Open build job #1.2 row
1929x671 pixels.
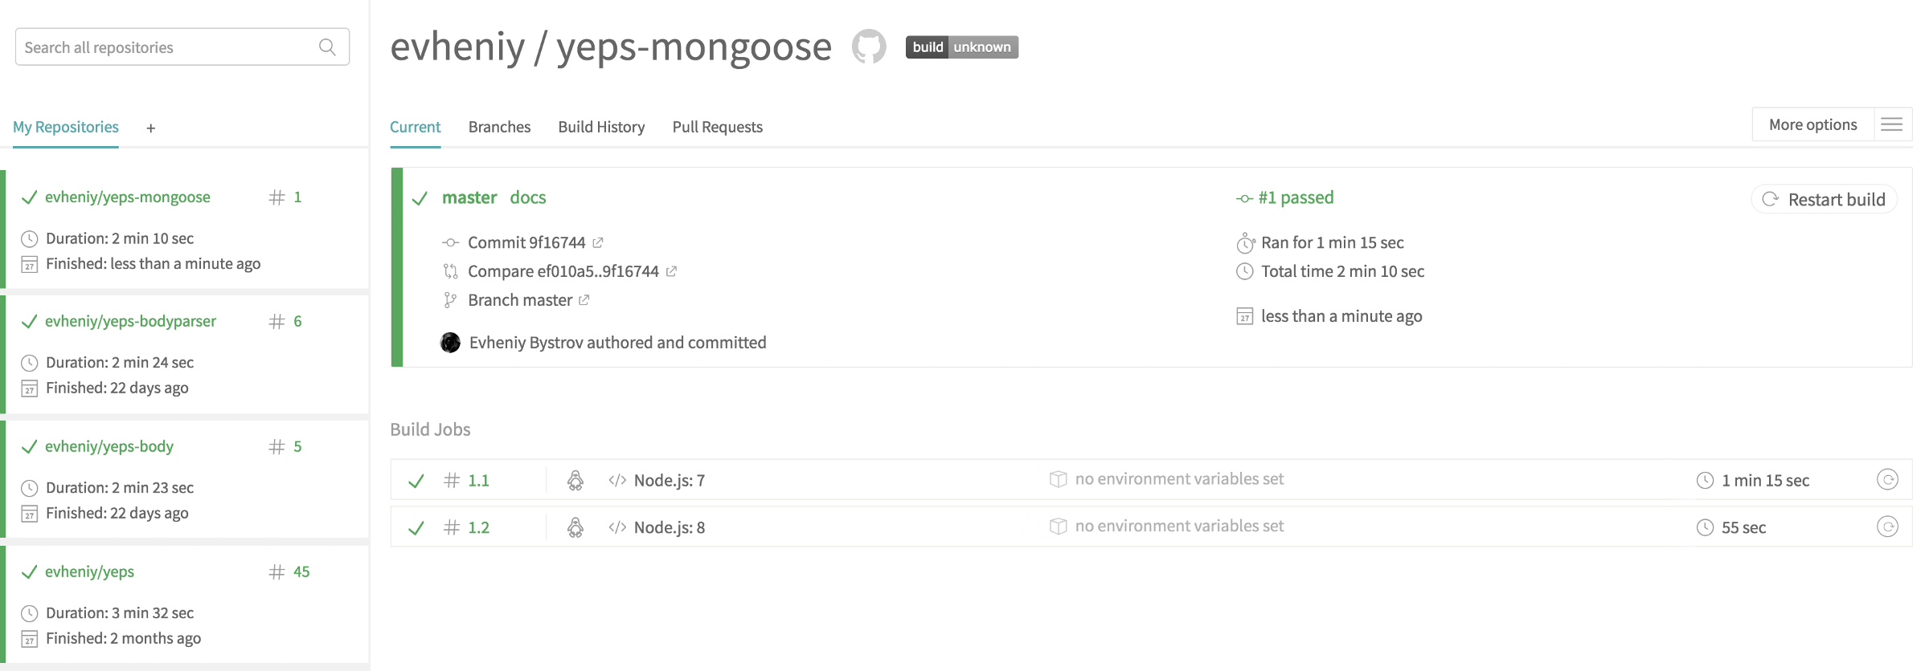[478, 527]
